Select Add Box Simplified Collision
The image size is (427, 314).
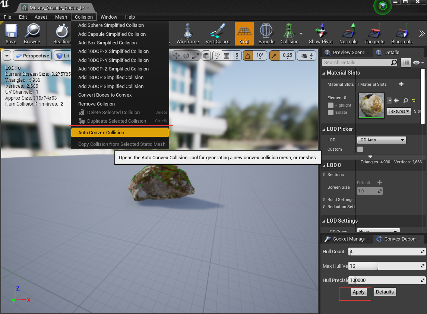click(x=120, y=43)
